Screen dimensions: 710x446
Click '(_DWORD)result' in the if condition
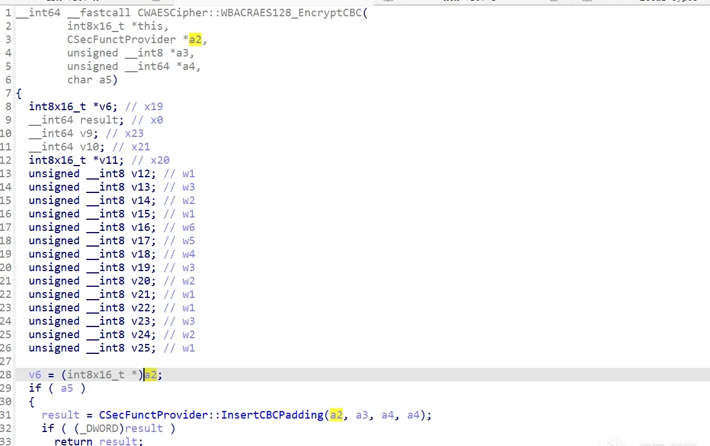pyautogui.click(x=118, y=428)
